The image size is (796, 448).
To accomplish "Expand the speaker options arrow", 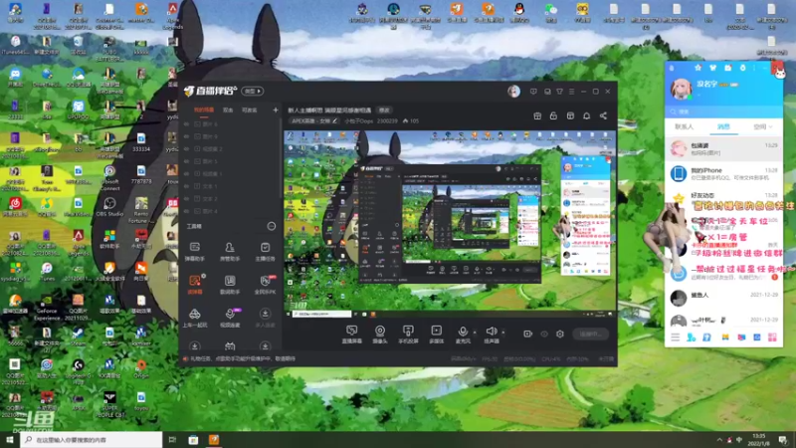I will coord(503,333).
